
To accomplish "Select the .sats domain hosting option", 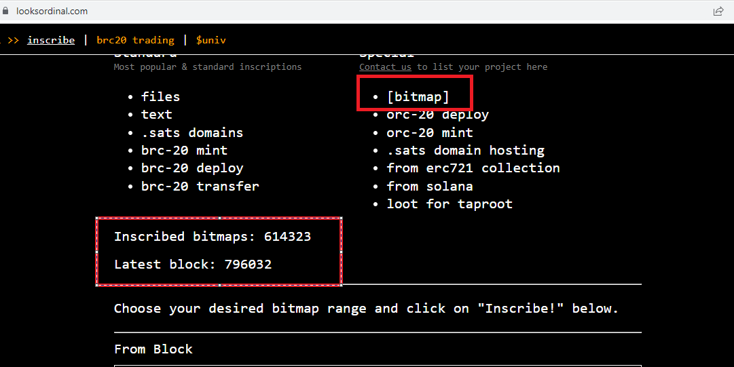I will coord(465,151).
